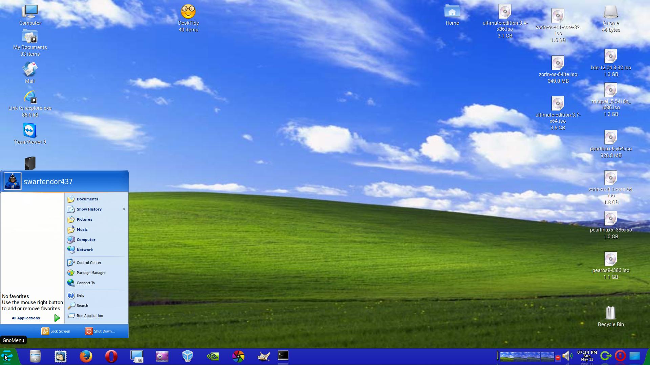Viewport: 650px width, 365px height.
Task: Toggle show desktop blue icon
Action: click(634, 356)
